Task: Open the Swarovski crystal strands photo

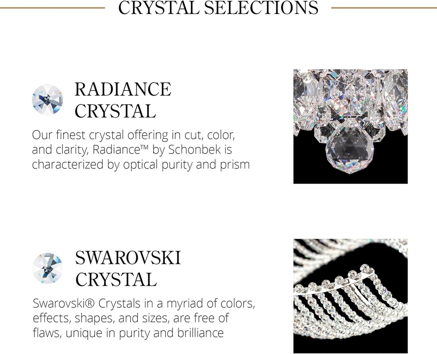Action: point(350,295)
